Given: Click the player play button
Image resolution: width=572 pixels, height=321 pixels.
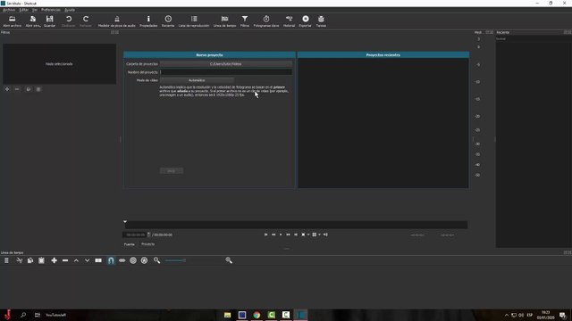Looking at the screenshot, I should (281, 235).
